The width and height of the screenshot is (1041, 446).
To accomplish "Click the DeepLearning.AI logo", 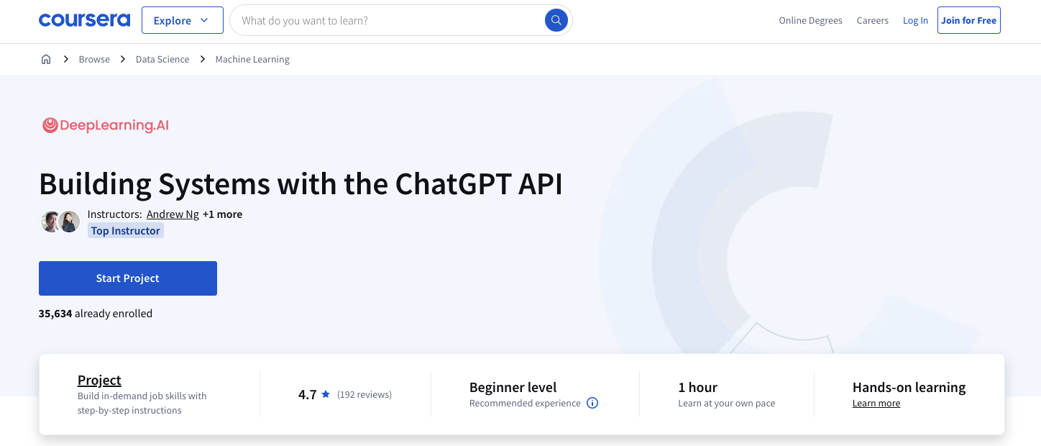I will point(105,124).
